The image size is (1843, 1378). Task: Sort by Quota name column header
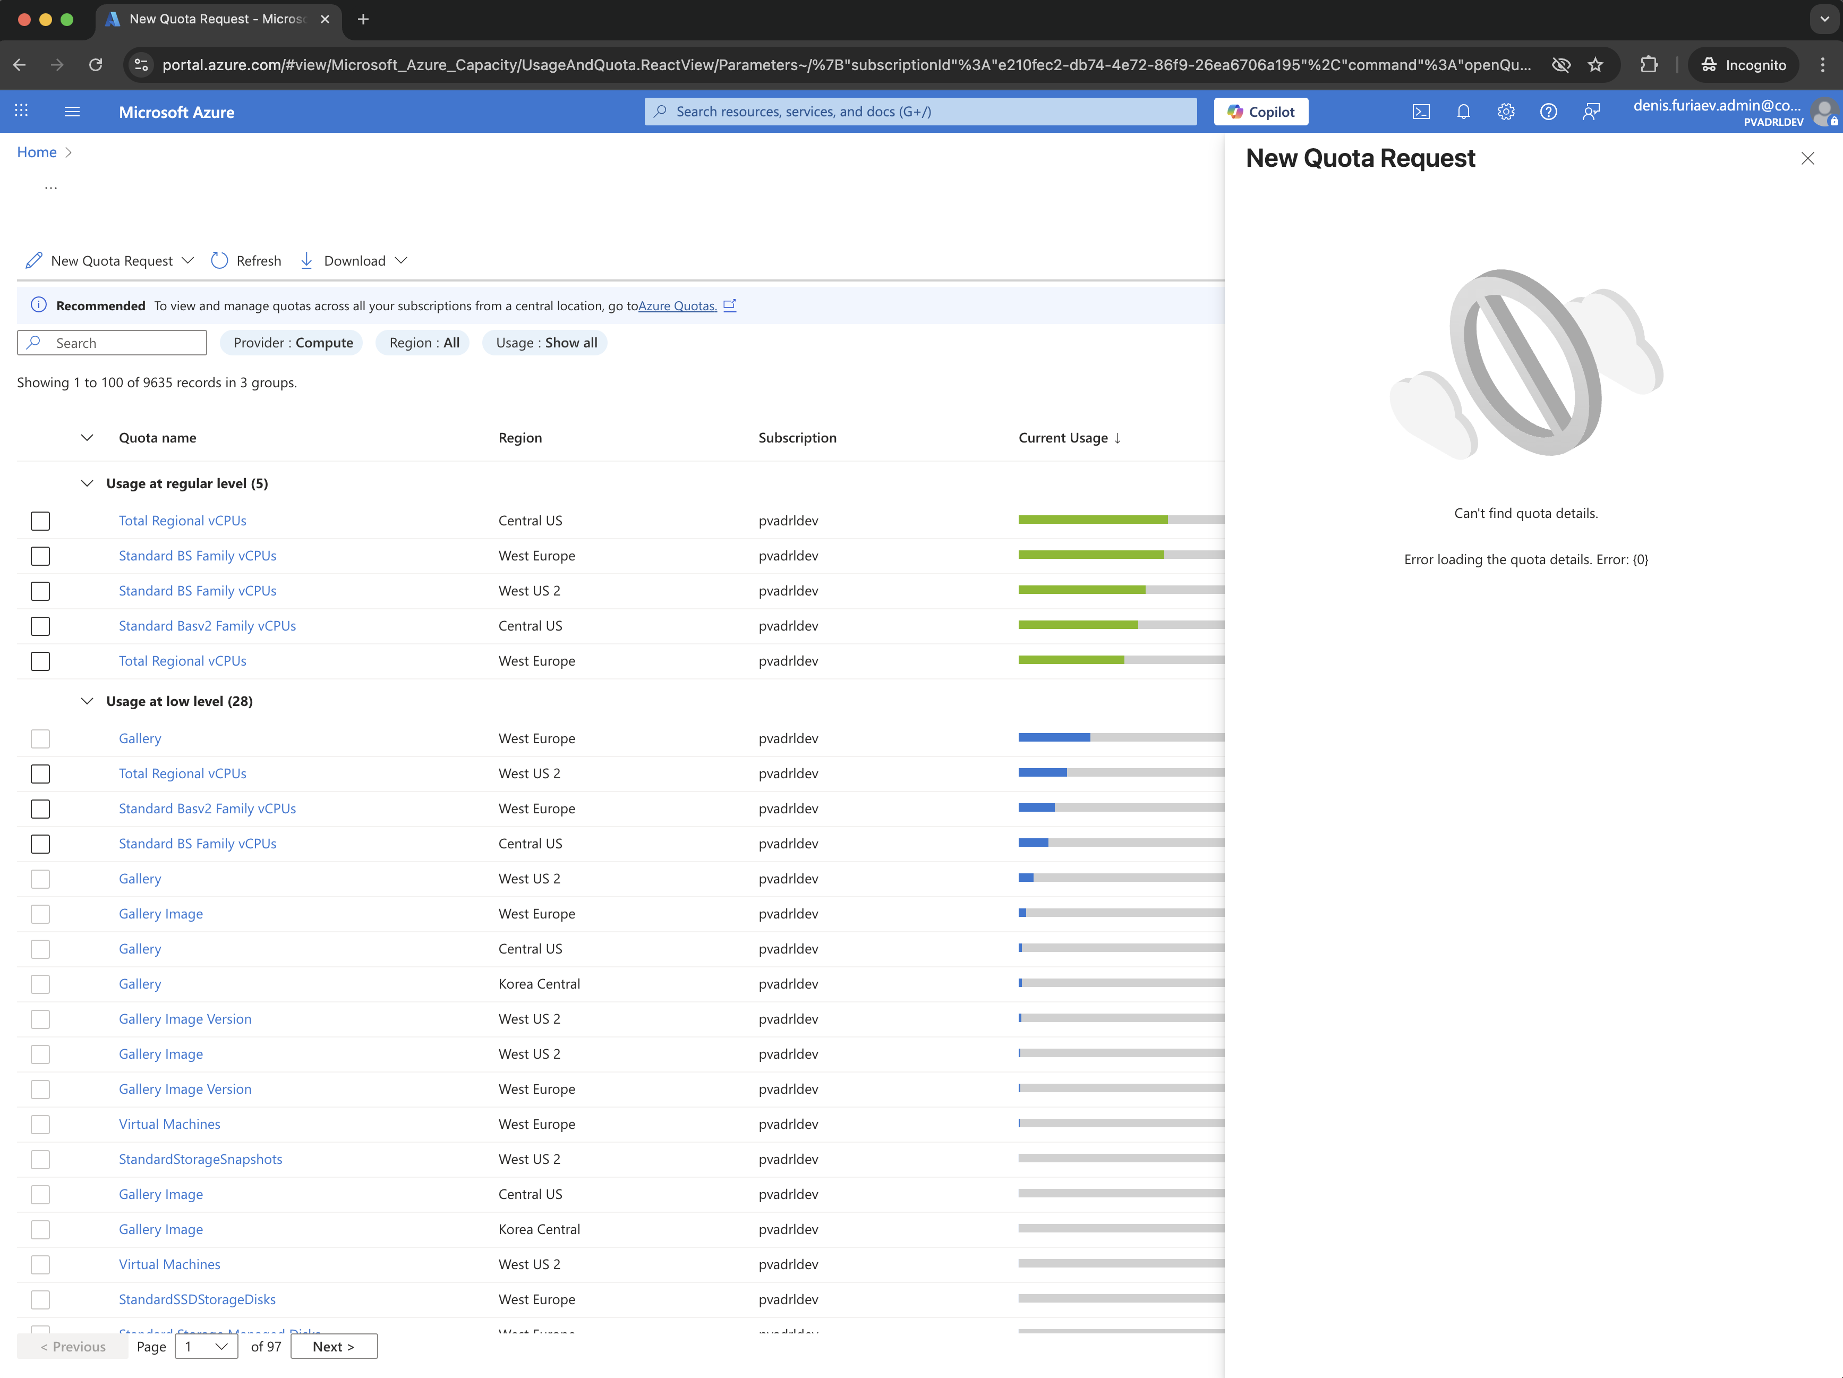click(157, 437)
